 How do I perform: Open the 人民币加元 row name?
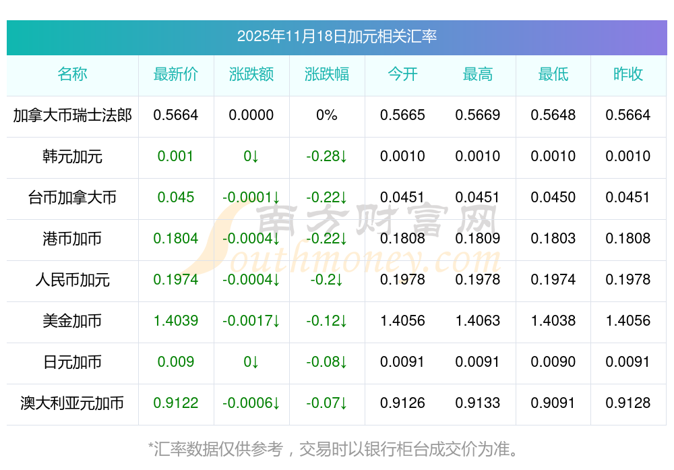[72, 281]
